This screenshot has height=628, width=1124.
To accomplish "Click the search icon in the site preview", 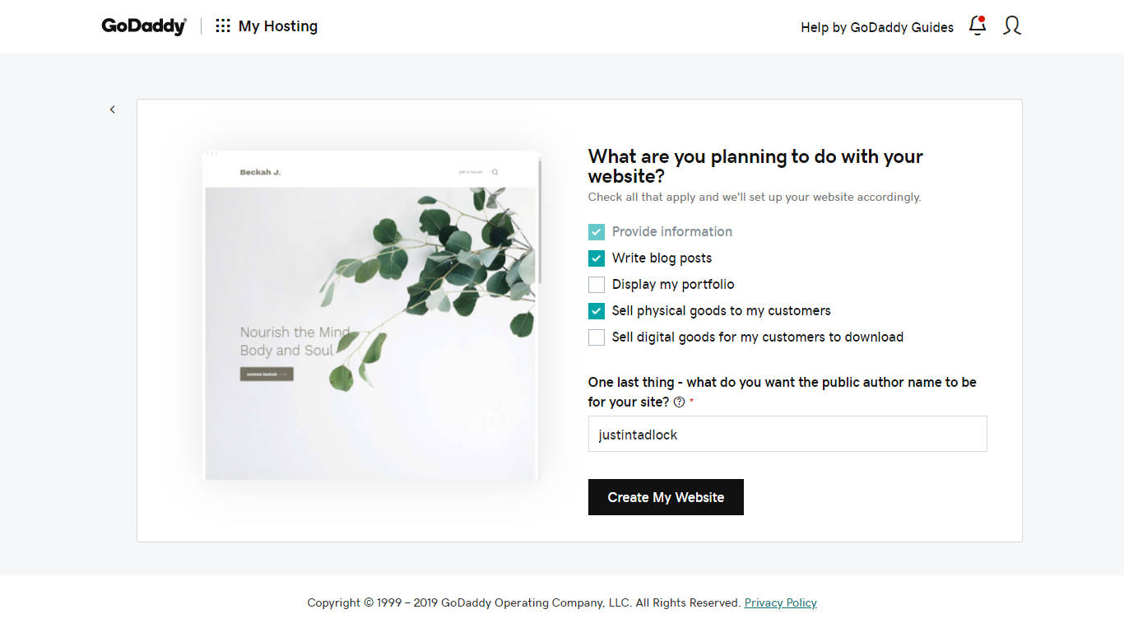I will tap(495, 173).
